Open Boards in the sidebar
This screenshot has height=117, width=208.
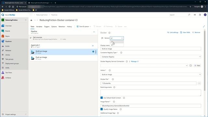click(x=7, y=31)
